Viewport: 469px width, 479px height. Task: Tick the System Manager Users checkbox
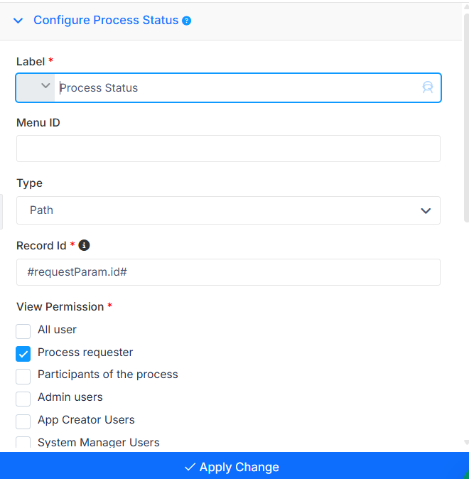tap(23, 442)
